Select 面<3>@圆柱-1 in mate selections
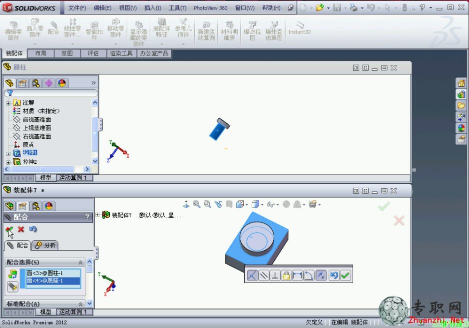This screenshot has width=469, height=328. pos(53,273)
